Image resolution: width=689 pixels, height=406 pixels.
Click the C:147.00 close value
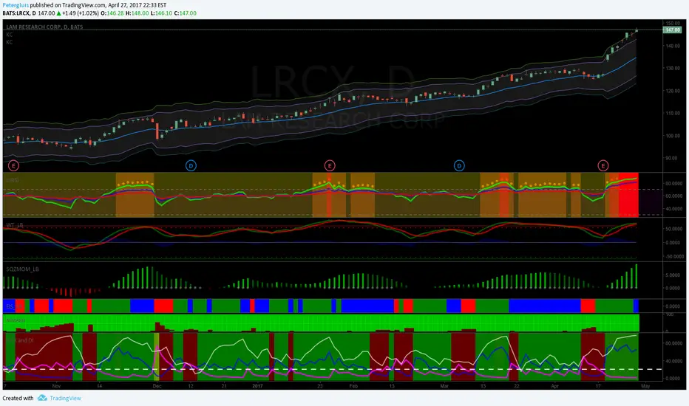185,13
